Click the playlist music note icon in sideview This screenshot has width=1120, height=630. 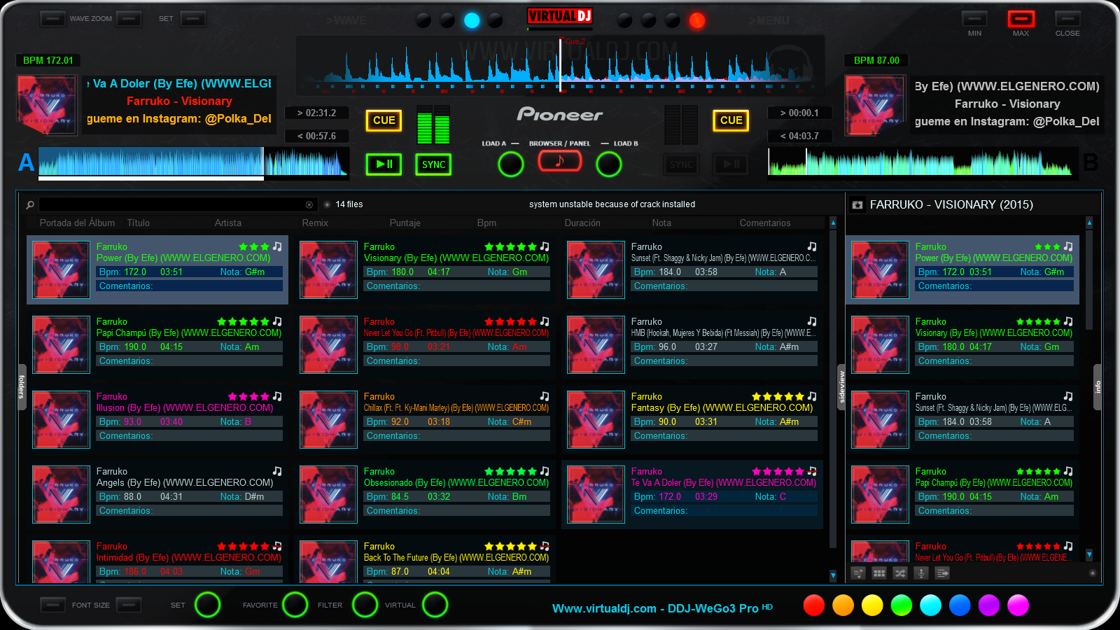click(858, 573)
